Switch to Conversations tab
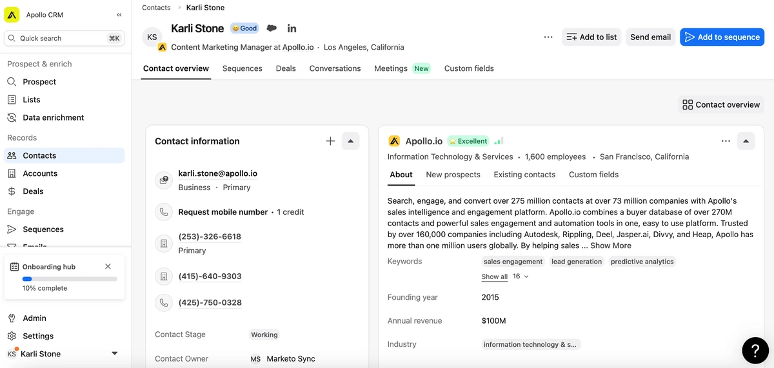This screenshot has width=774, height=368. point(335,68)
